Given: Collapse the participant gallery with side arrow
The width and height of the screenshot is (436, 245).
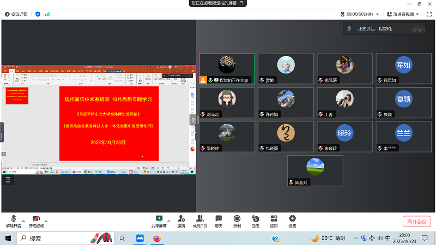Looking at the screenshot, I should tap(192, 119).
